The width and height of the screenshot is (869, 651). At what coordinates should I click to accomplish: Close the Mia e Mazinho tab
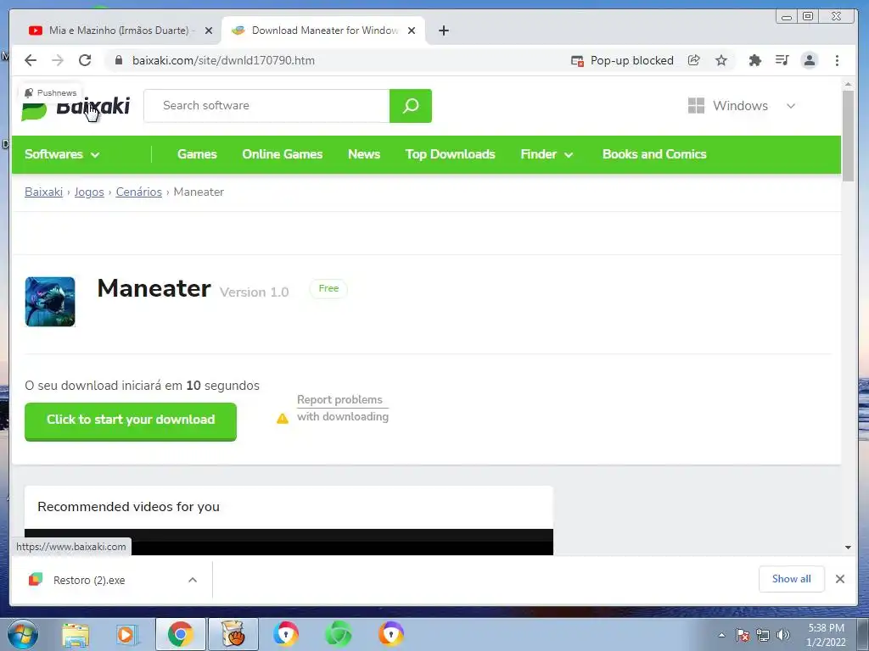pos(209,31)
